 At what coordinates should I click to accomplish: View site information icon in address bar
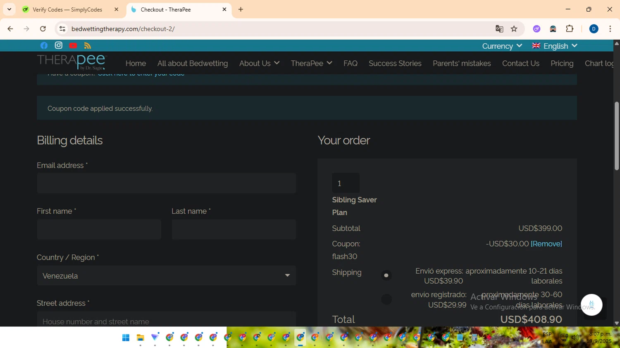pyautogui.click(x=62, y=29)
